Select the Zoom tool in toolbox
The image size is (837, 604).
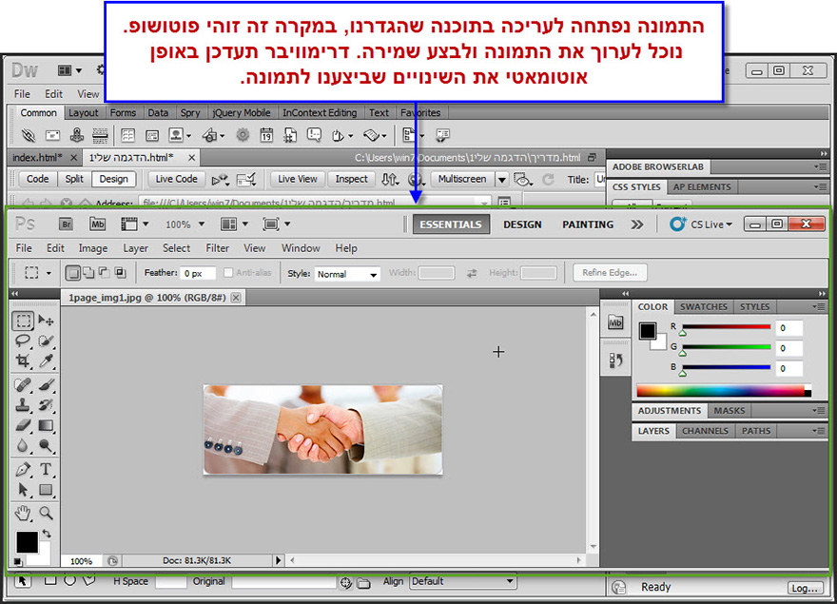[x=46, y=514]
